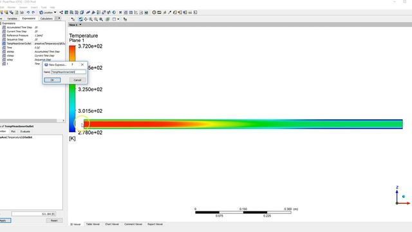Screen dimensions: 412x232
Task: Select the Rotate view tool in viewer toolbar
Action: [80, 19]
